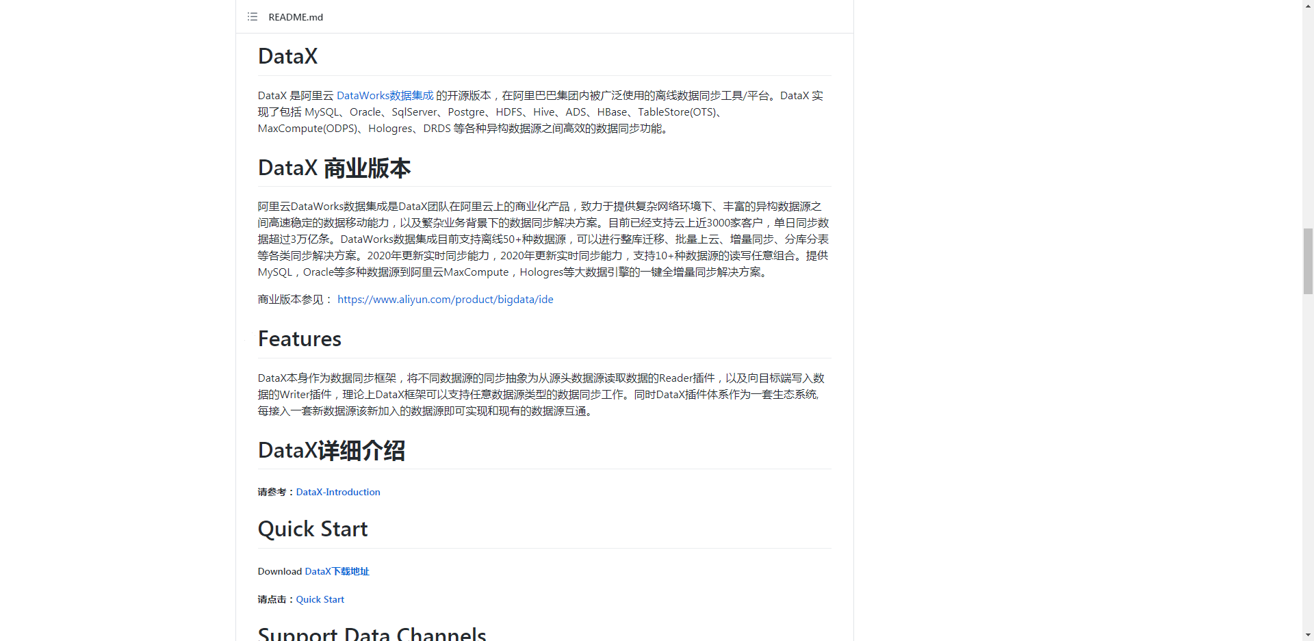
Task: Open the DataX-Introduction link
Action: coord(338,492)
